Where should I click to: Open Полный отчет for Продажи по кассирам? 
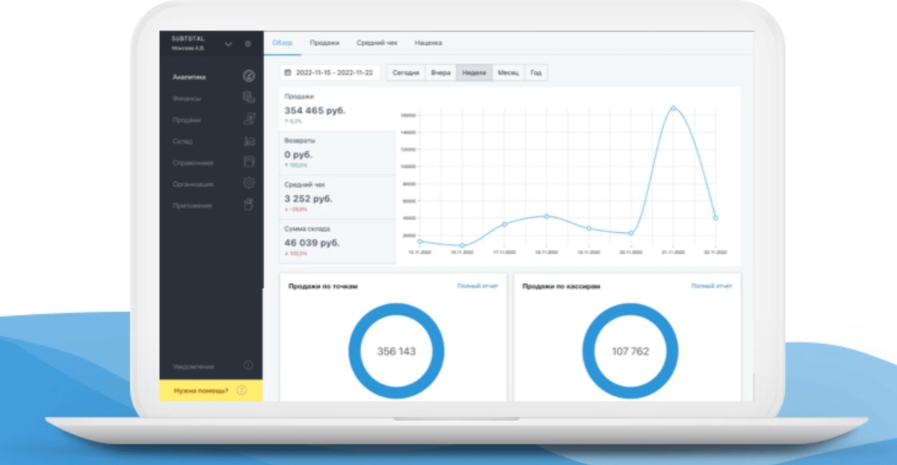tap(712, 286)
